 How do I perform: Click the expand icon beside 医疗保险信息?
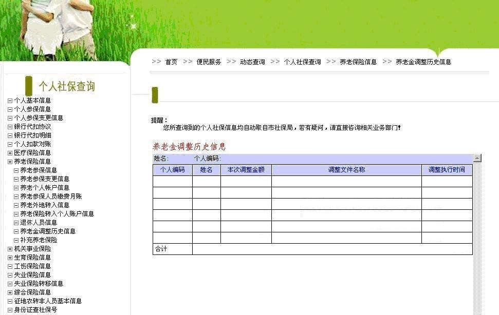pyautogui.click(x=10, y=153)
